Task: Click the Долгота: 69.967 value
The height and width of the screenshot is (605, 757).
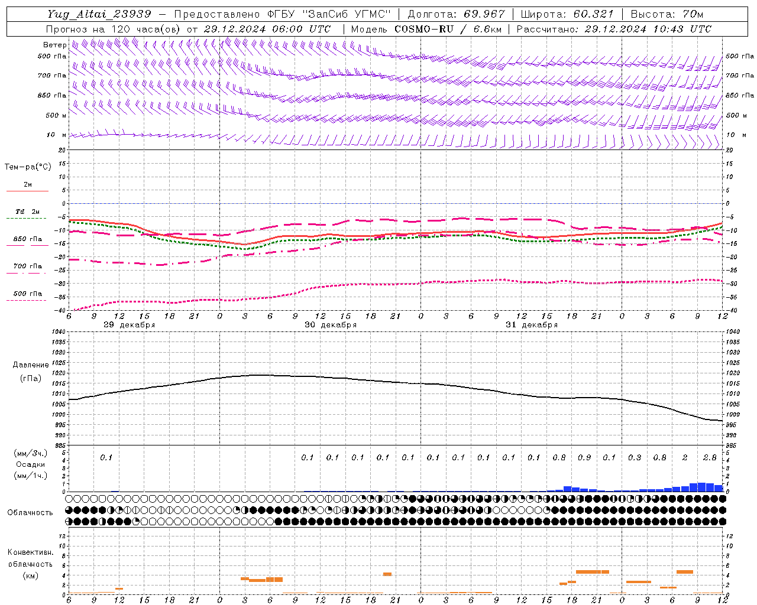Action: point(456,14)
